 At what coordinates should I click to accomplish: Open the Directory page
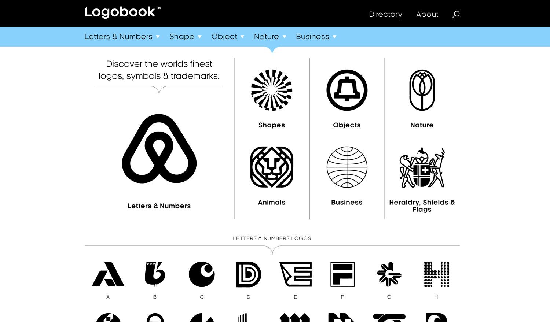pyautogui.click(x=385, y=14)
